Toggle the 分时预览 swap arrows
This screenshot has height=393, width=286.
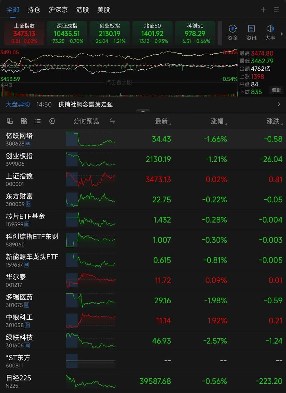[112, 121]
